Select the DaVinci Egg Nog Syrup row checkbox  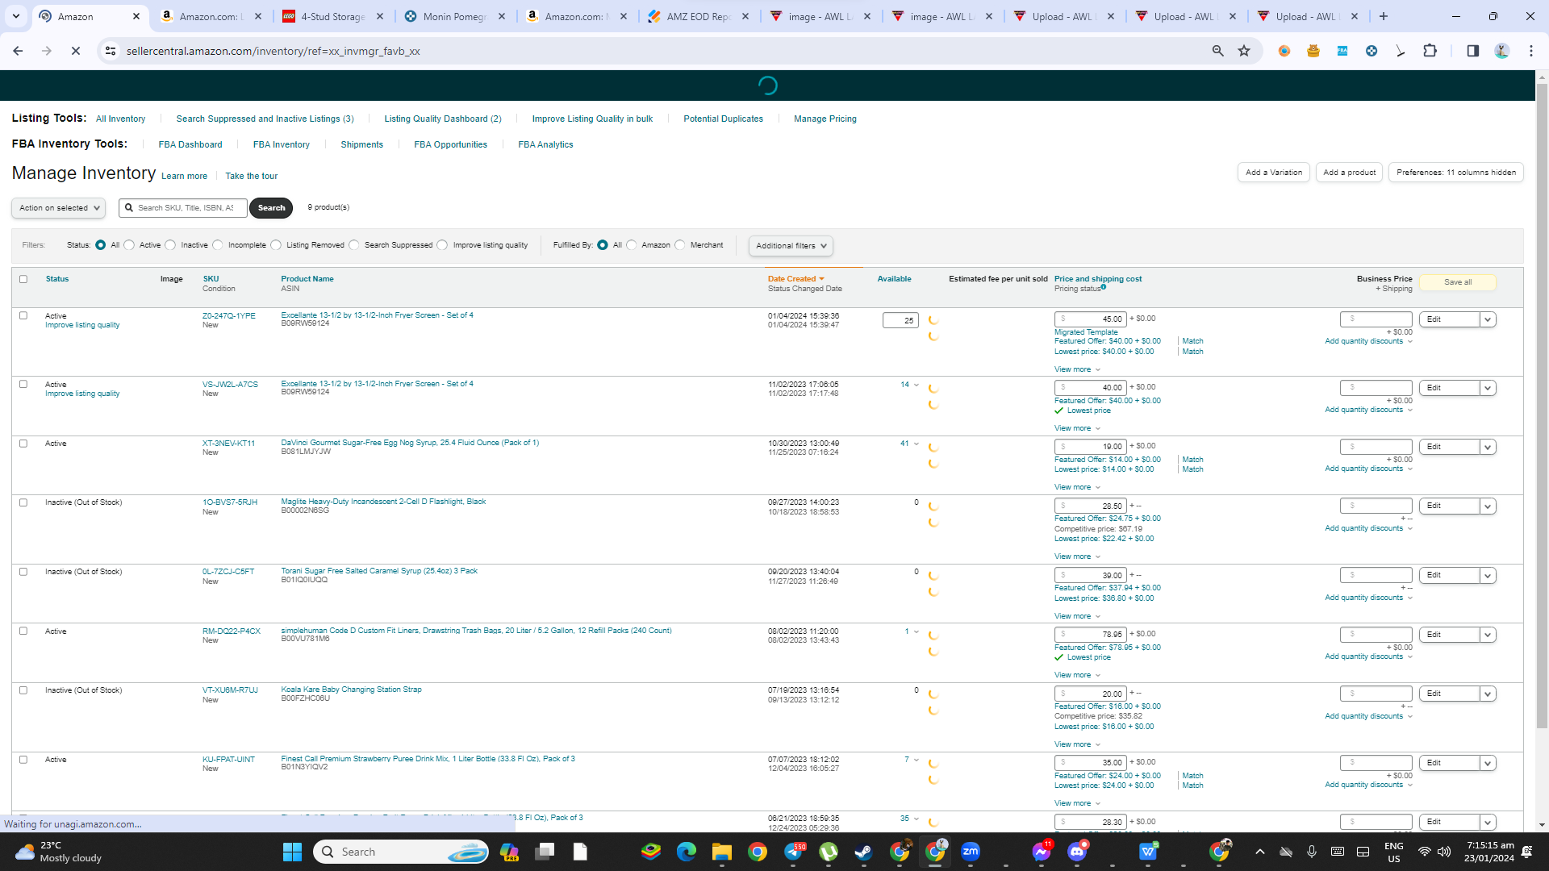click(23, 444)
